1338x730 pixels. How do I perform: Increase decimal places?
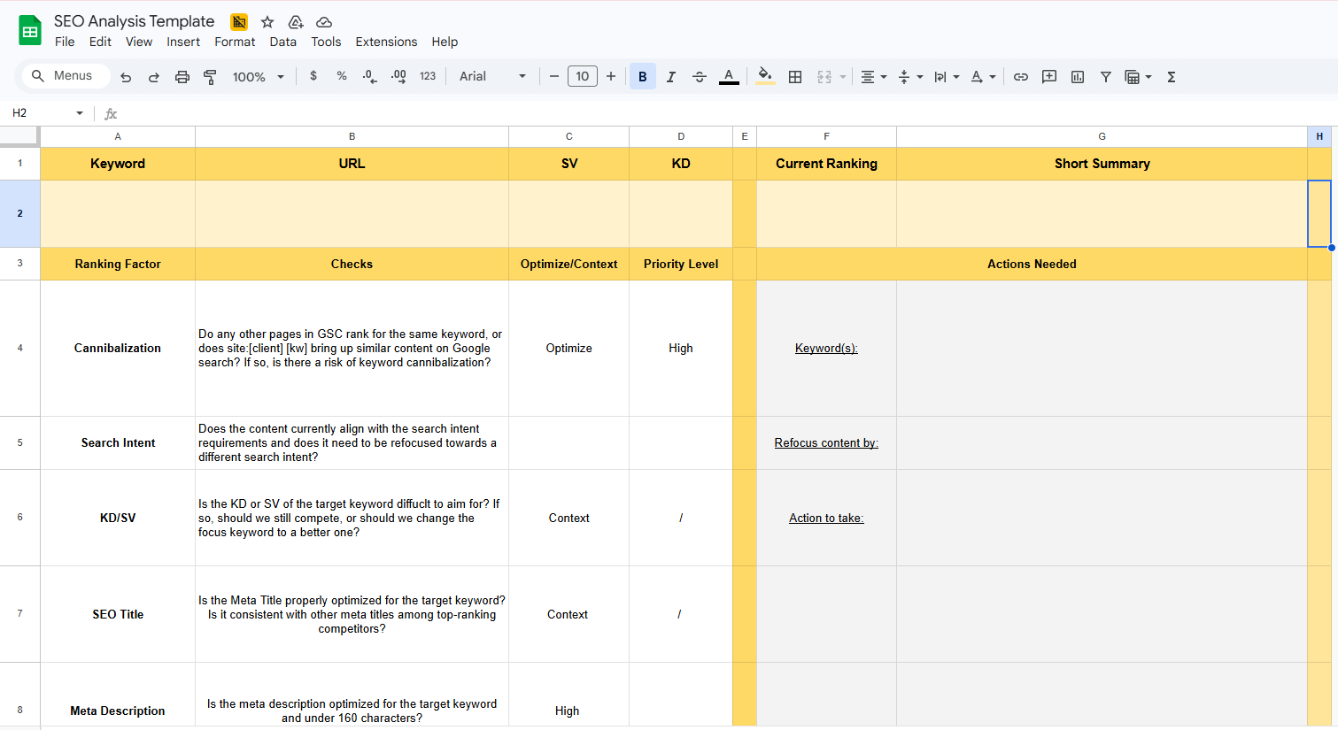(398, 76)
